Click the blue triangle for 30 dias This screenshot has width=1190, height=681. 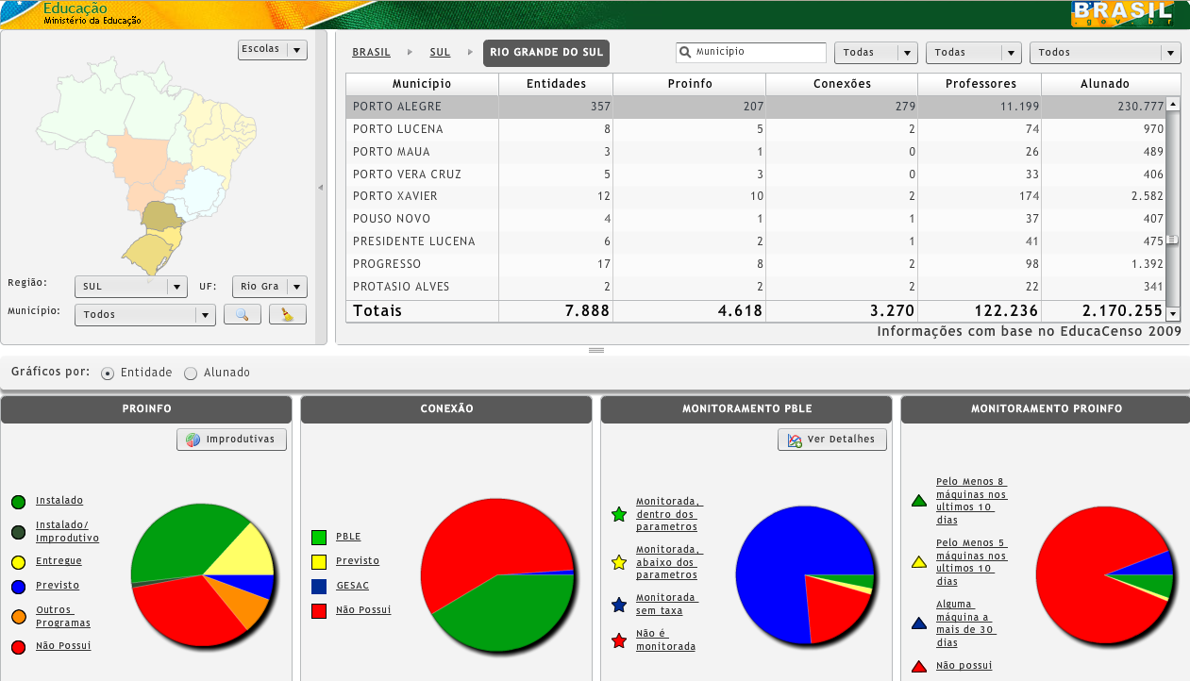coord(918,623)
